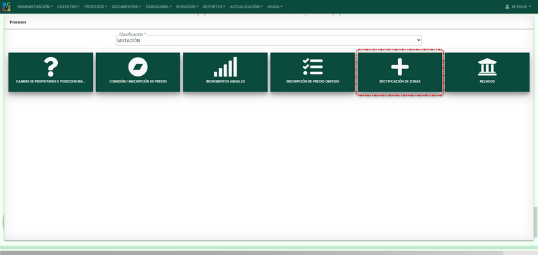538x255 pixels.
Task: Click the vertical scrollbar thumb at right edge
Action: point(535,222)
